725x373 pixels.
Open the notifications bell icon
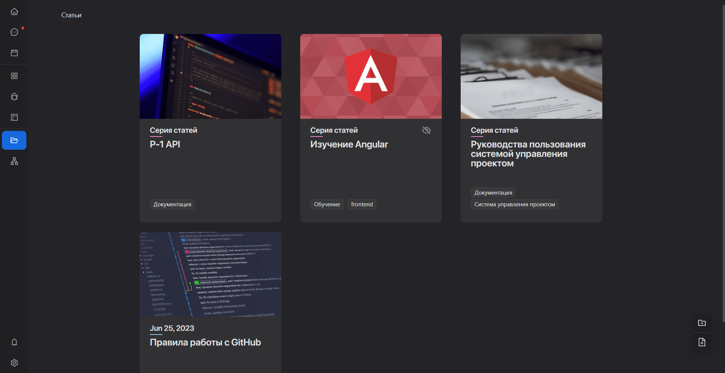(14, 342)
